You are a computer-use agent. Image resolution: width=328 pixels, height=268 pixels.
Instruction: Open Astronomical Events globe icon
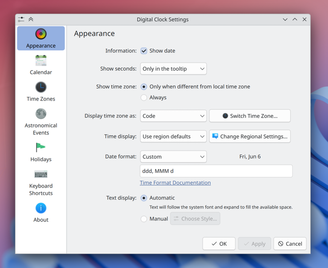tap(41, 114)
